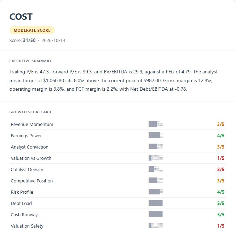Image resolution: width=236 pixels, height=235 pixels.
Task: Select the Cash Runway row label
Action: click(24, 215)
